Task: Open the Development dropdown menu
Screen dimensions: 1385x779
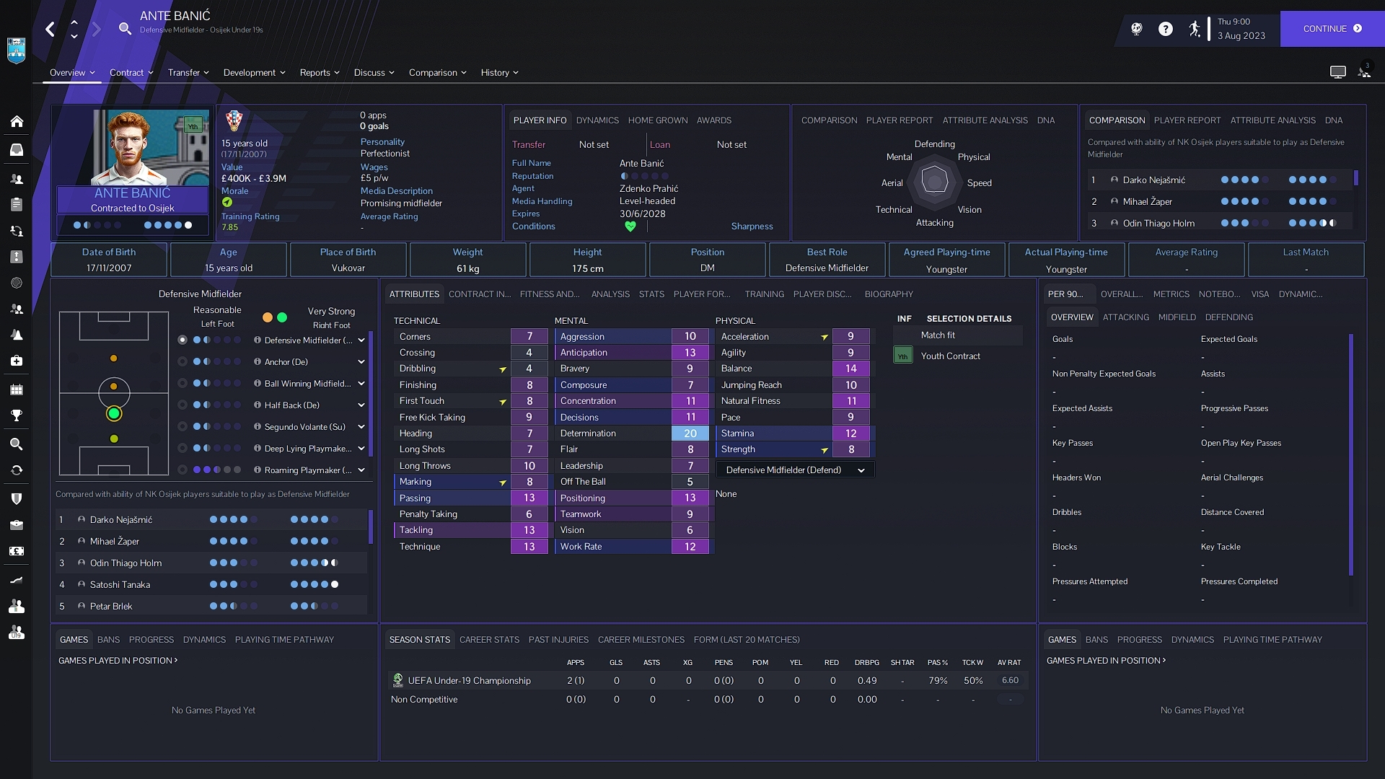Action: point(255,73)
